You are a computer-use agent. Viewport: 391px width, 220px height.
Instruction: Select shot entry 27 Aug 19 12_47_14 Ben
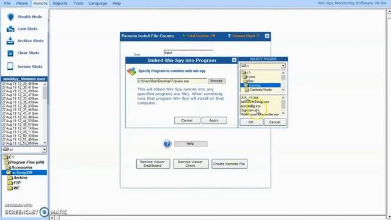click(20, 128)
